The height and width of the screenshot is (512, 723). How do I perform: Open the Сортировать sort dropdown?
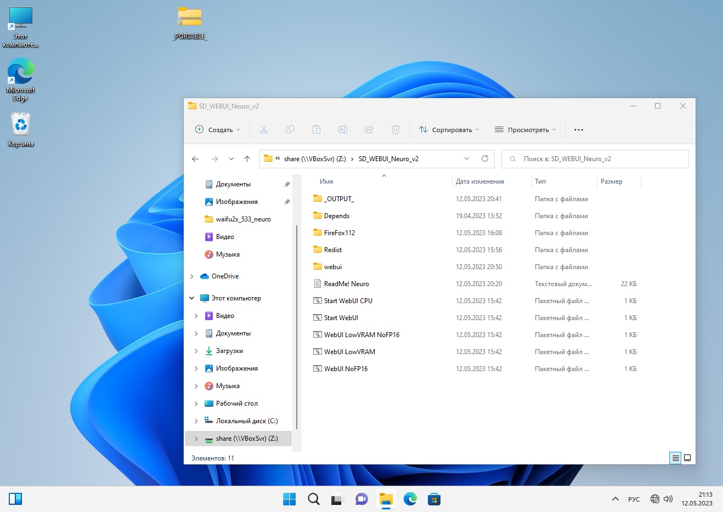coord(449,130)
